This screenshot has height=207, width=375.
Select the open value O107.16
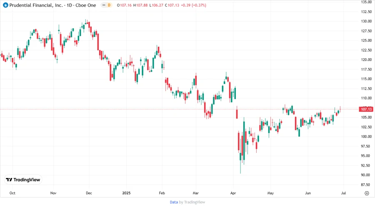124,5
